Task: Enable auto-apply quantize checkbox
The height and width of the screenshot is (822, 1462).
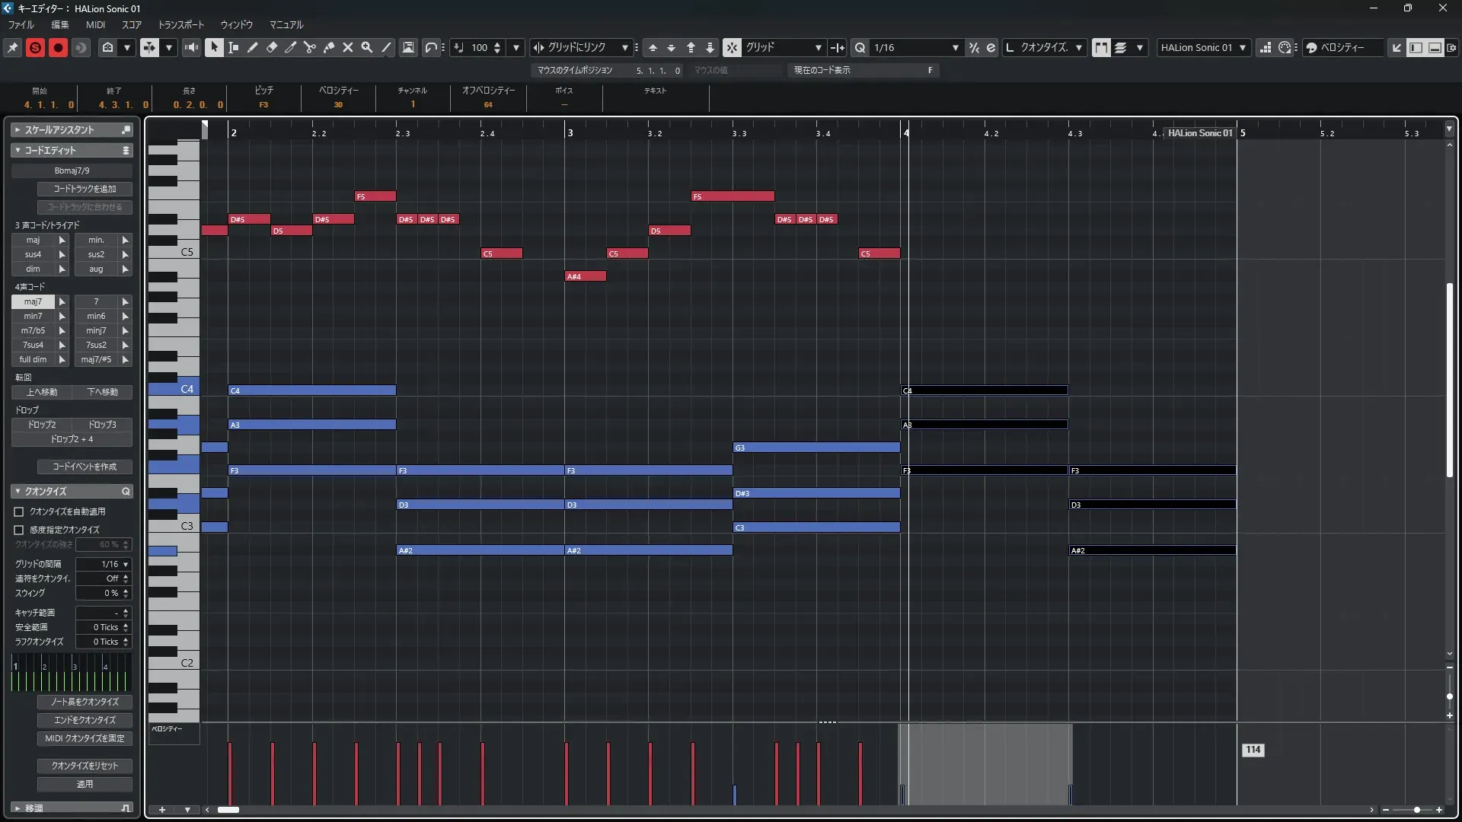Action: (19, 511)
